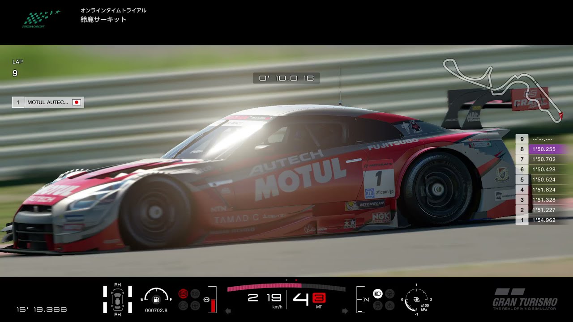Image resolution: width=573 pixels, height=322 pixels.
Task: Click position number 1 beside MOTUL AUTEC
Action: coord(18,102)
